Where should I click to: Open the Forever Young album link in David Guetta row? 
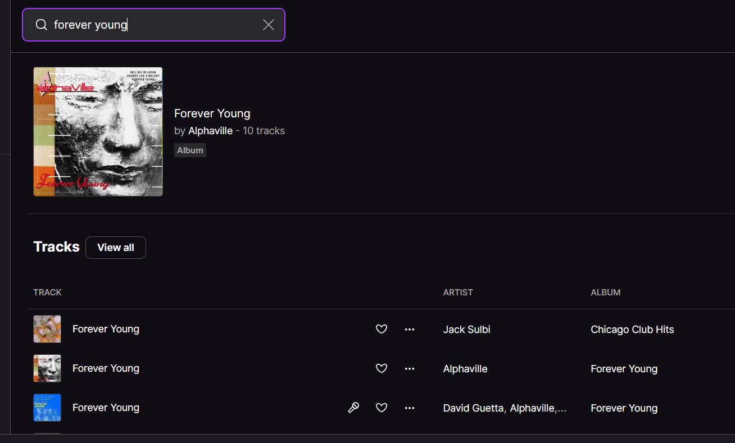click(x=624, y=408)
